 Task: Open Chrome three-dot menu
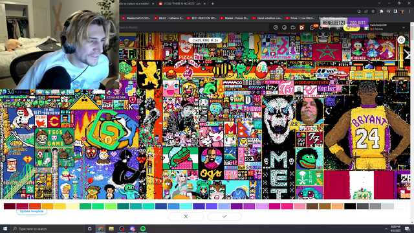(x=409, y=12)
